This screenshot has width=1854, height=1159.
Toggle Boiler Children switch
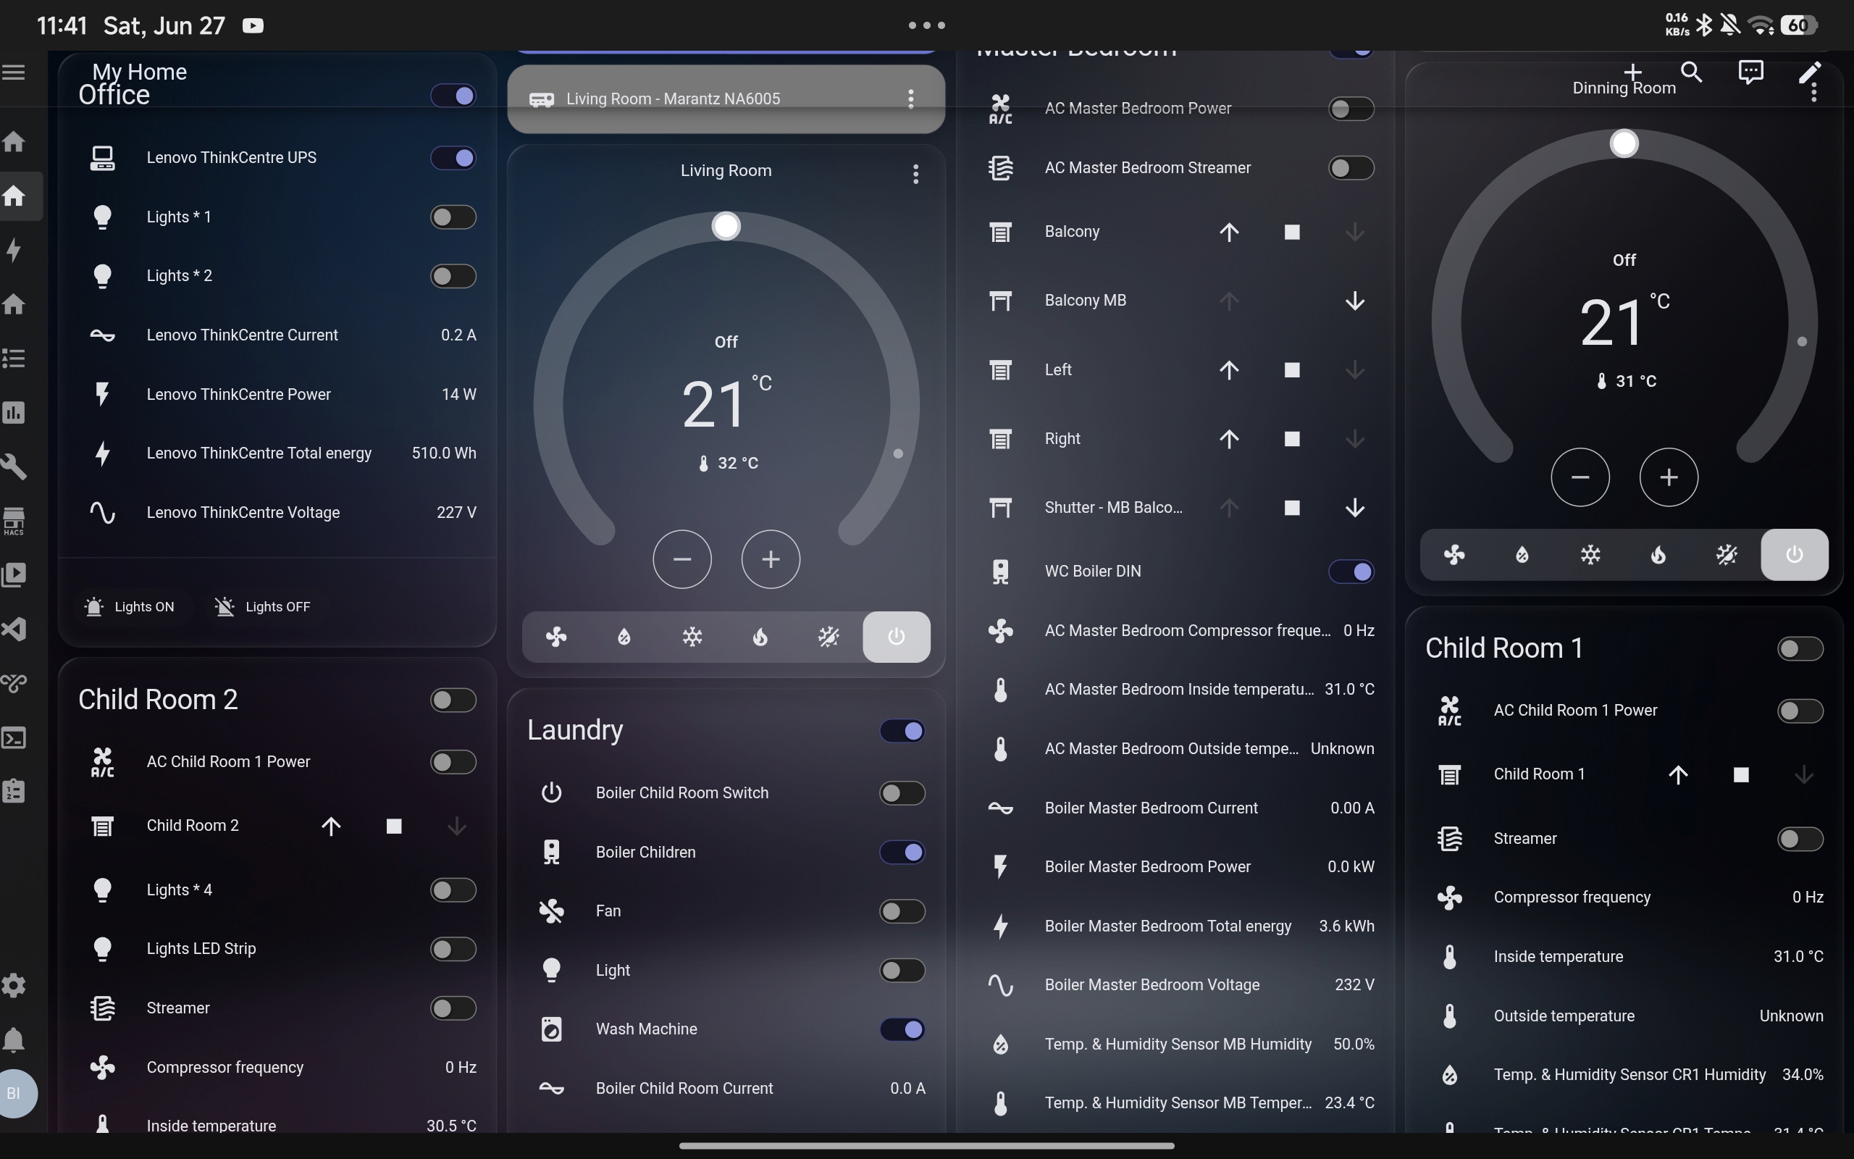[x=902, y=852]
